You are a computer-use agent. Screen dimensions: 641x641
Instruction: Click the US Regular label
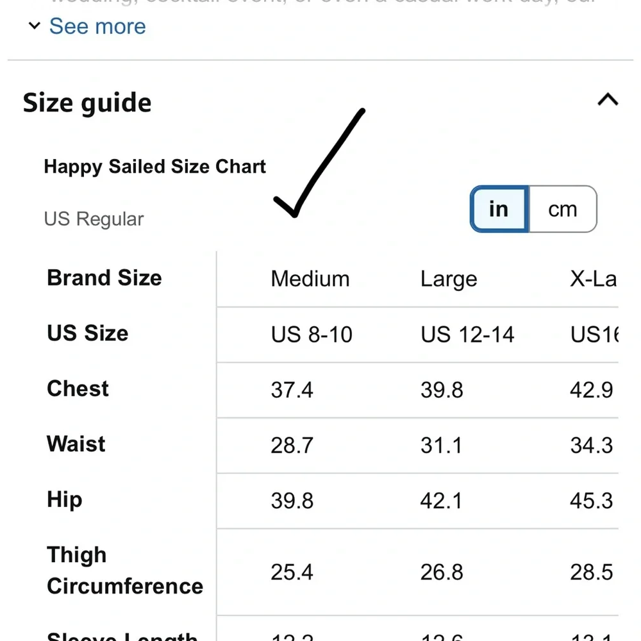(x=94, y=219)
